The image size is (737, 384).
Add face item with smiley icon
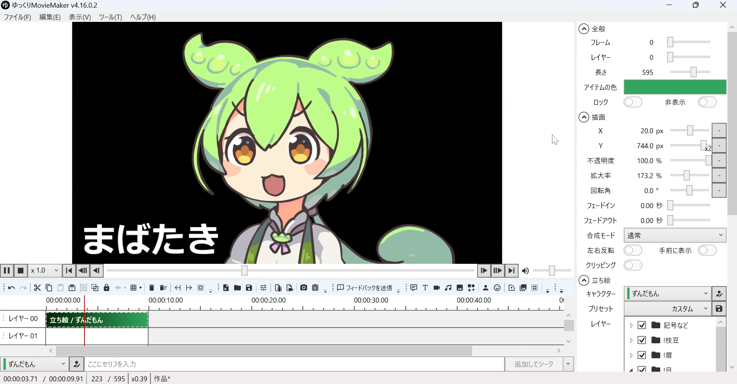click(x=497, y=288)
